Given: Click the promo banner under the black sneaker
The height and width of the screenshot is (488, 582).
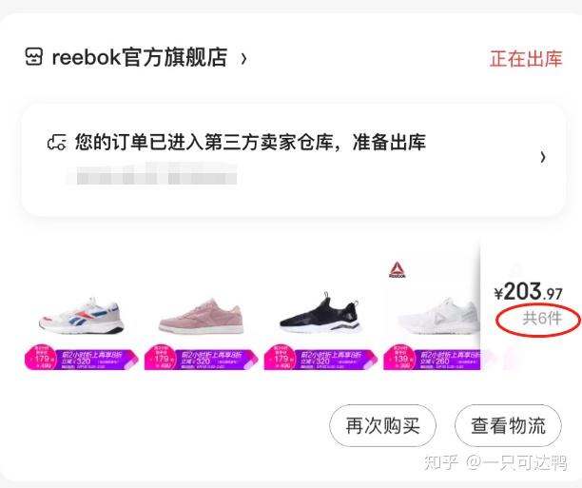Looking at the screenshot, I should 320,358.
